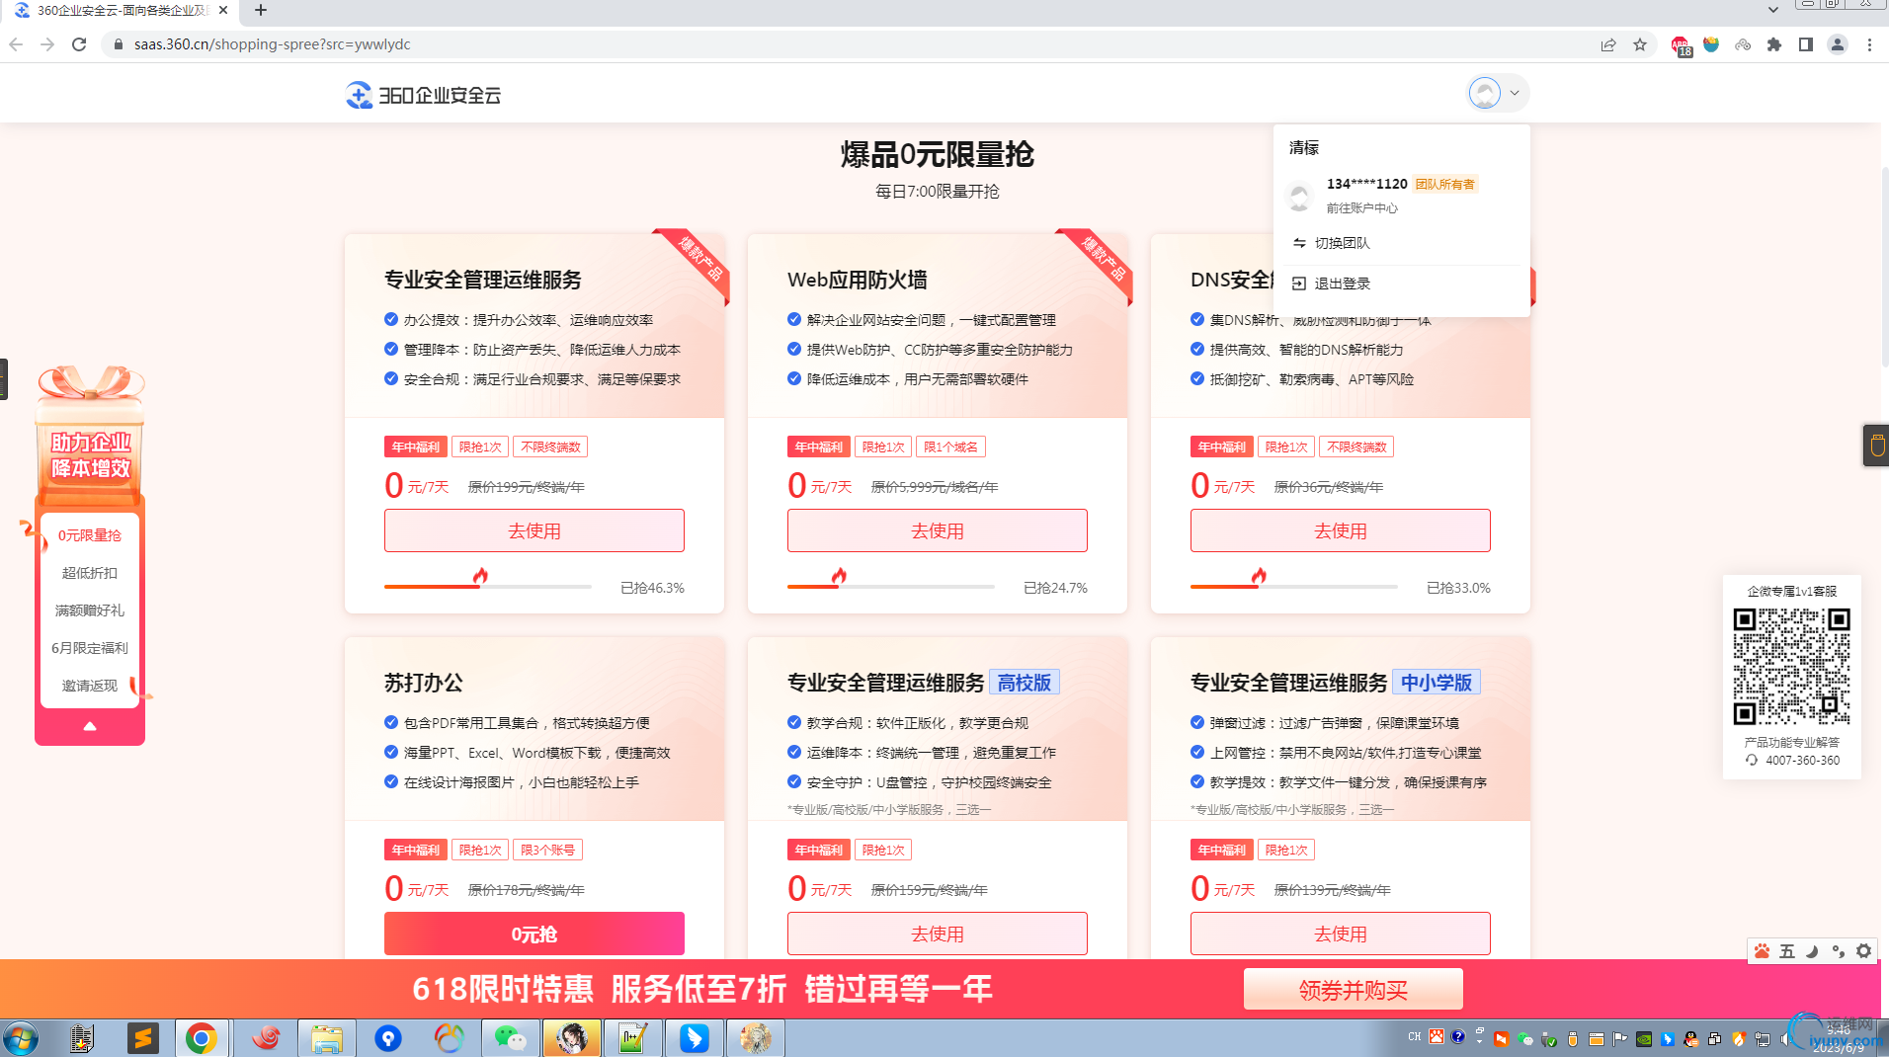Reload the page
The width and height of the screenshot is (1889, 1057).
79,44
